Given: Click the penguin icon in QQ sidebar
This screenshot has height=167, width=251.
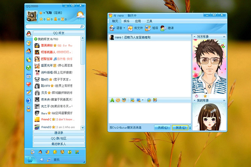Looking at the screenshot, I should (29, 34).
